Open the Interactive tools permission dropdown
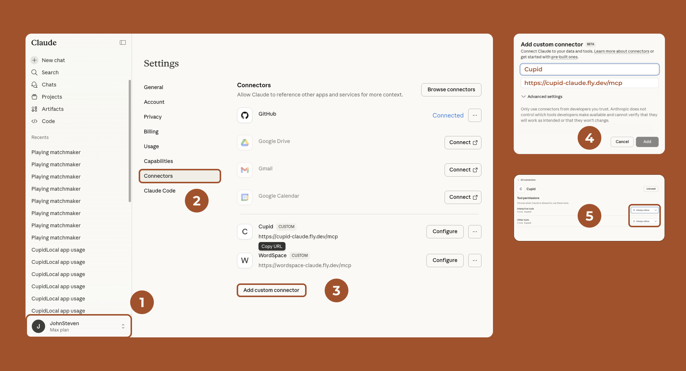The width and height of the screenshot is (686, 371). click(645, 210)
